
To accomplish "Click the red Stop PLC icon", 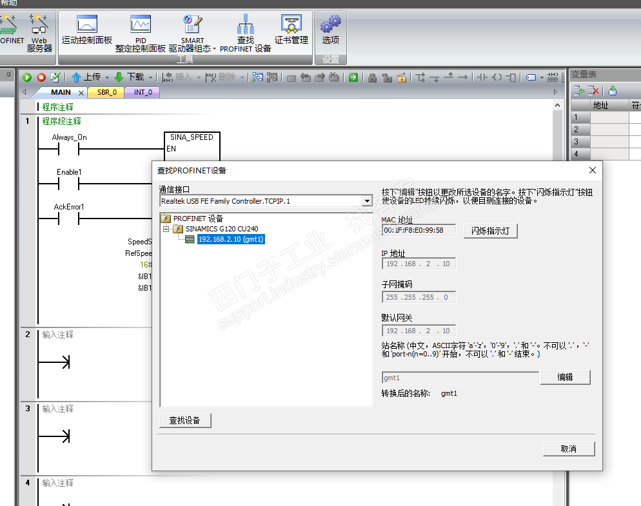I will (x=41, y=77).
